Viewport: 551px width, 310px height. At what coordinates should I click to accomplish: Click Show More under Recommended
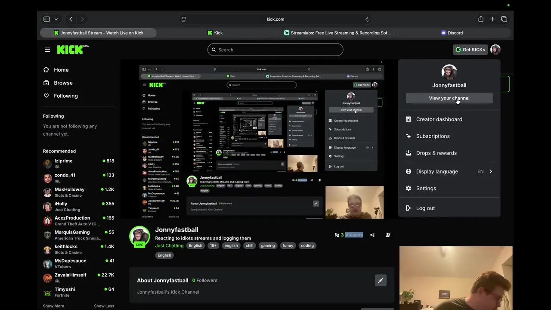click(53, 306)
